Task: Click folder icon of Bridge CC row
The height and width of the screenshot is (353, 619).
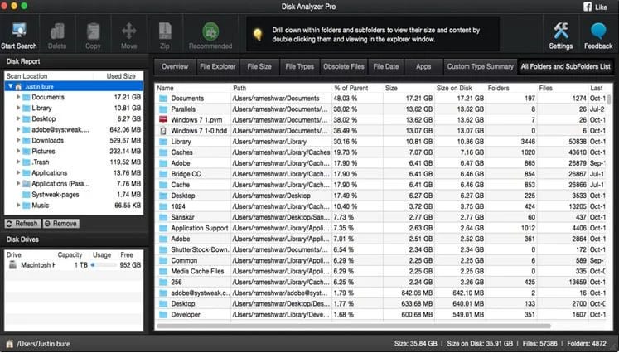Action: 163,174
